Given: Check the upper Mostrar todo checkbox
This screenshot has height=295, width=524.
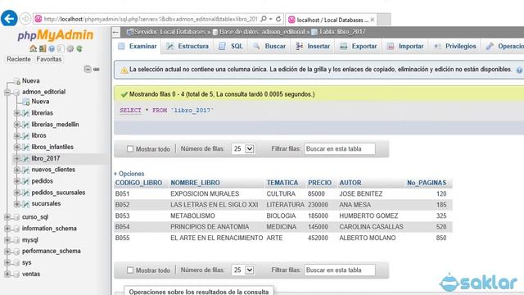Looking at the screenshot, I should point(130,149).
